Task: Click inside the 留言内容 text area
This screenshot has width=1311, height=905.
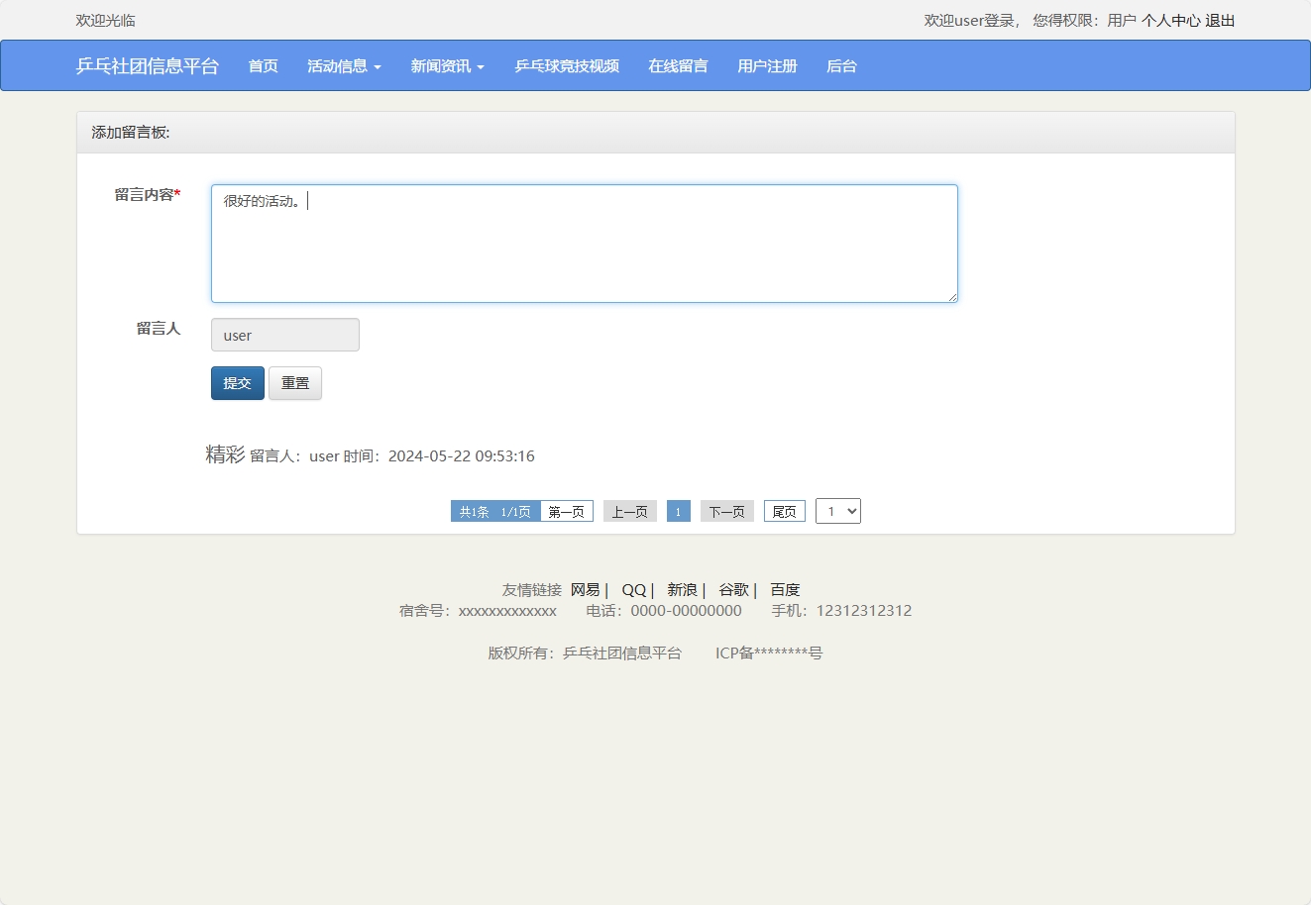Action: pos(584,243)
